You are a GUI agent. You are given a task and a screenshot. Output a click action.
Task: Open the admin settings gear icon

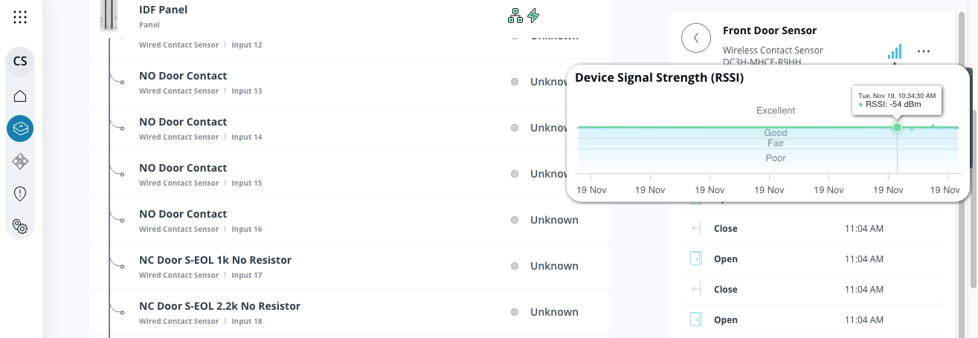coord(20,227)
